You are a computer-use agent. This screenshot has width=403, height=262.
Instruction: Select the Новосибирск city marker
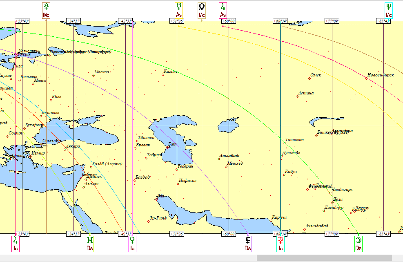click(367, 78)
